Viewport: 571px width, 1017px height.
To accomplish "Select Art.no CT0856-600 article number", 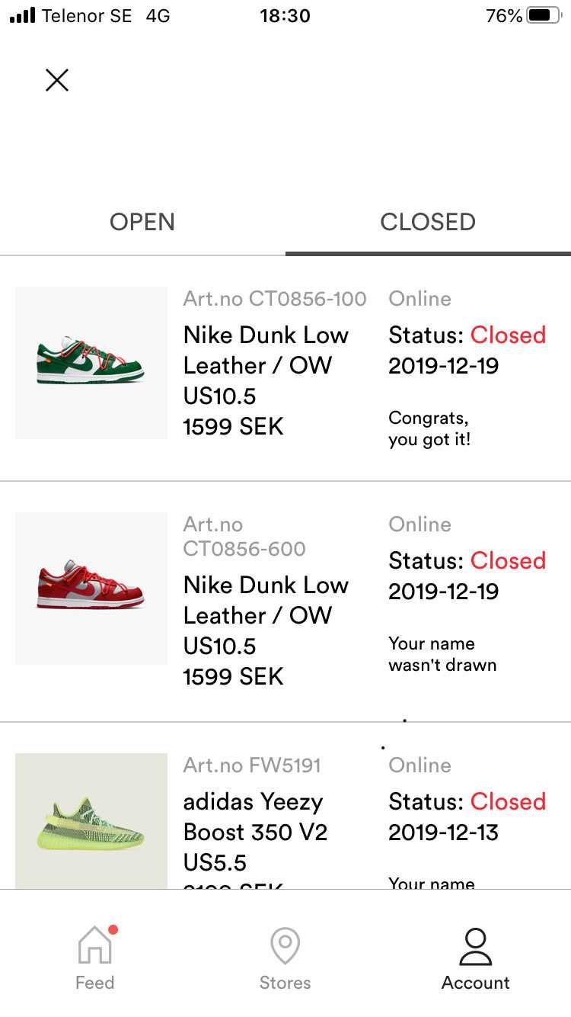I will (244, 537).
